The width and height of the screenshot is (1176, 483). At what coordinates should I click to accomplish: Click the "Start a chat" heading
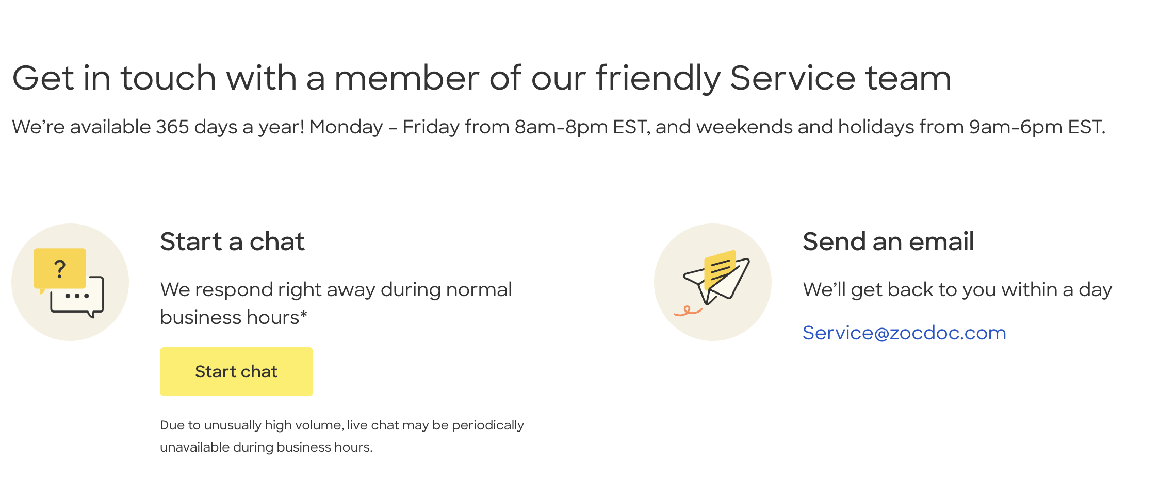[x=232, y=242]
